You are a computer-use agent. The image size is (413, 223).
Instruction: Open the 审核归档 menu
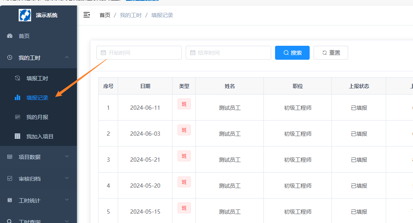(x=38, y=179)
